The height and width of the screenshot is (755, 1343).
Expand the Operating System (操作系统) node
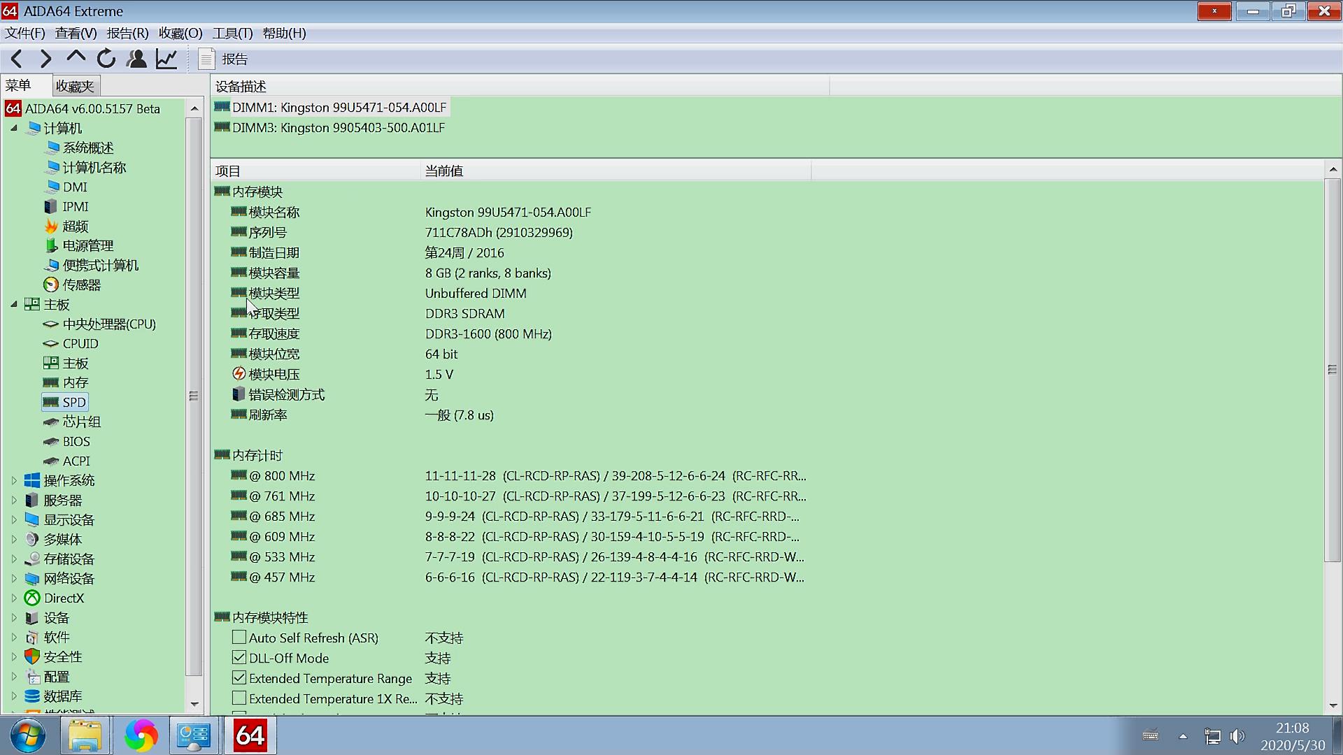14,481
